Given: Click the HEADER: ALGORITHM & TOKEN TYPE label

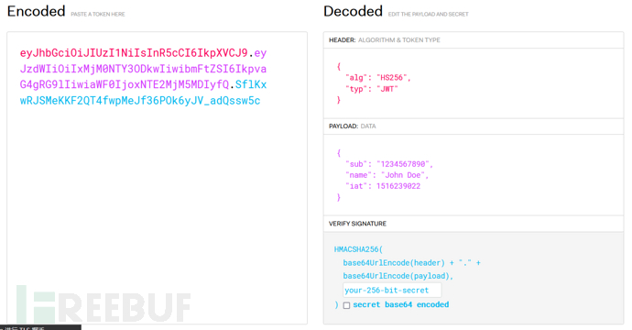Looking at the screenshot, I should 385,40.
